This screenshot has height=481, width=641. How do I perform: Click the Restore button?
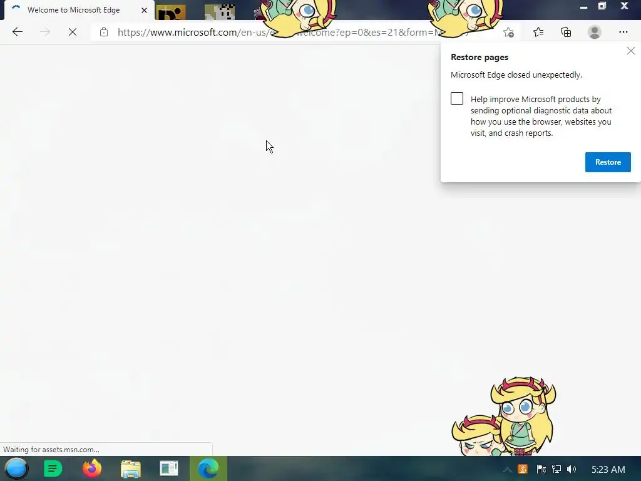(607, 162)
